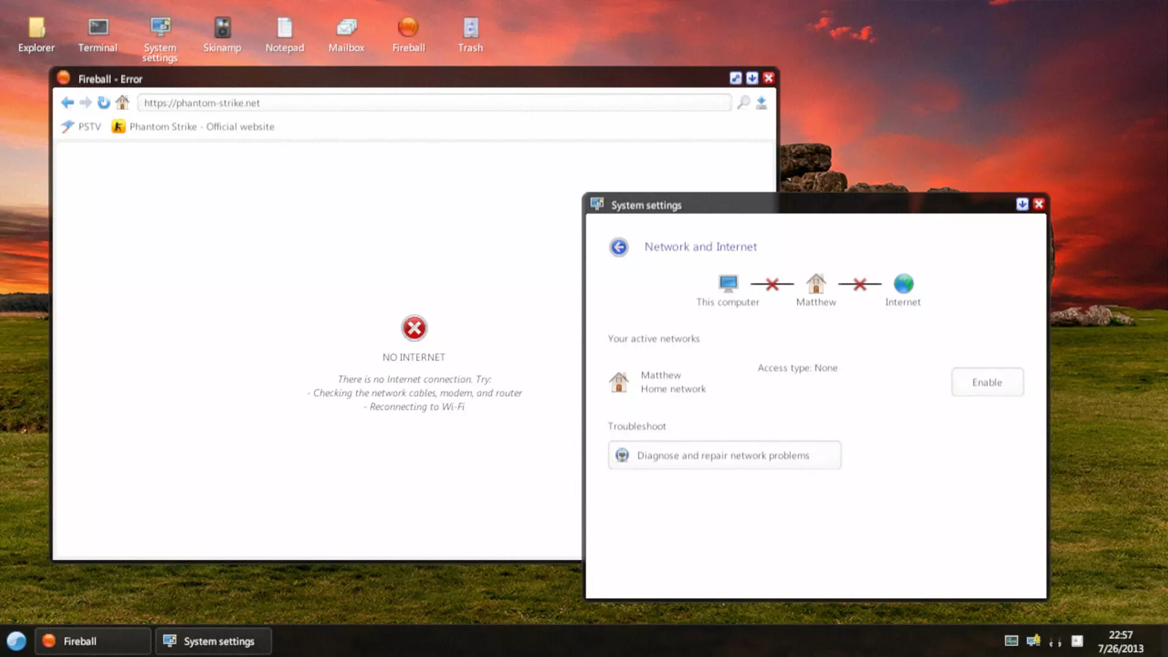Launch Skinamp from the desktop

(x=222, y=35)
